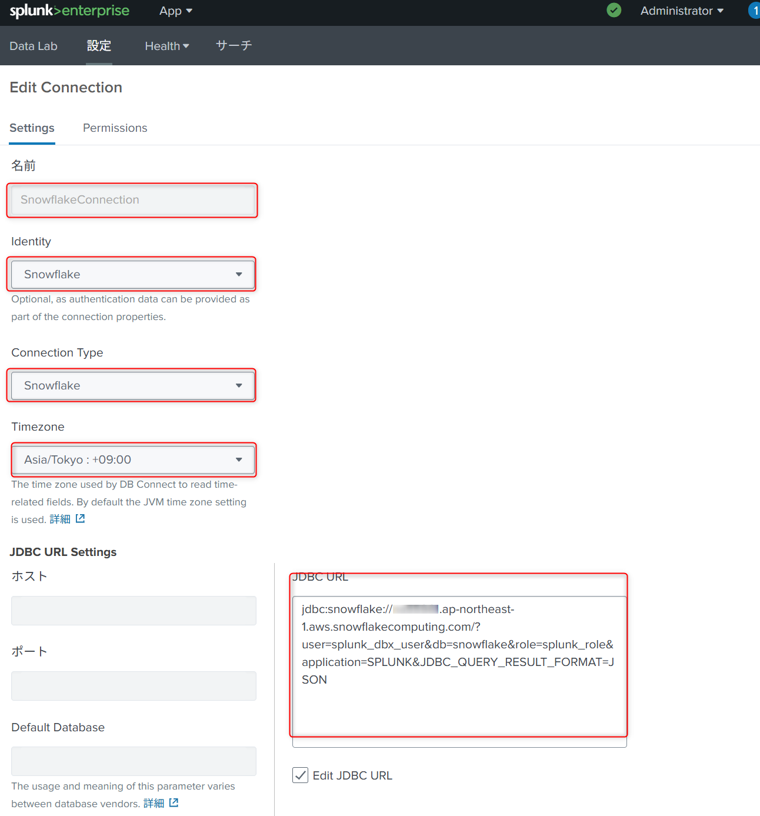Screen dimensions: 760x816
Task: Click the ホスト field label
Action: pos(29,576)
